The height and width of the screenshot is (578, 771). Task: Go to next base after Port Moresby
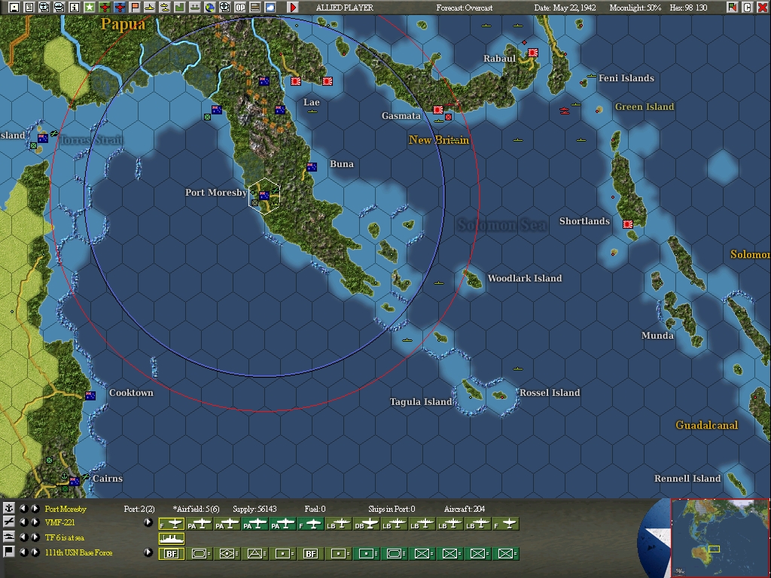pos(35,508)
